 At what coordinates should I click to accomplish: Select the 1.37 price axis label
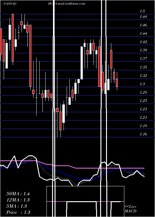coord(143,58)
